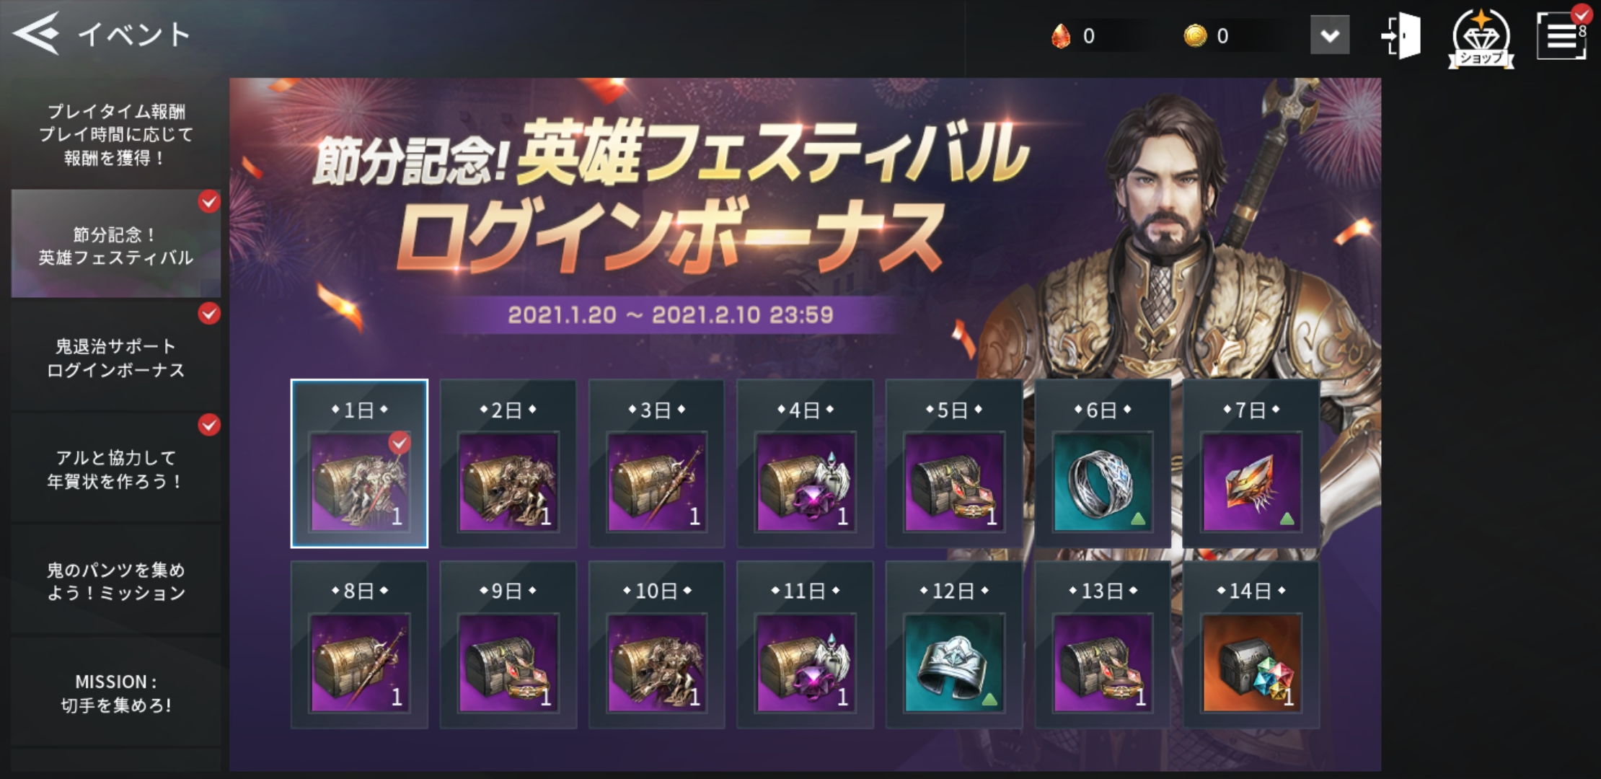Tap the exit door icon
Image resolution: width=1601 pixels, height=779 pixels.
point(1401,35)
